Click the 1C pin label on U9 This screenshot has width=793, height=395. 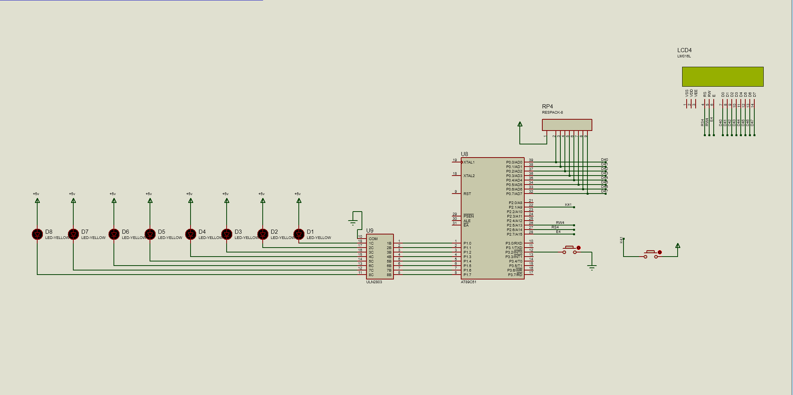pyautogui.click(x=371, y=243)
